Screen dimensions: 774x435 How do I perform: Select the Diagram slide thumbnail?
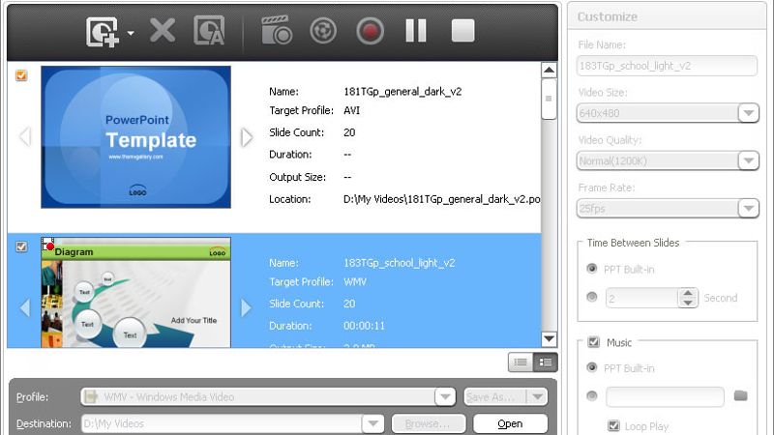tap(135, 293)
